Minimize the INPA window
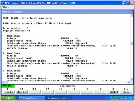Image resolution: width=135 pixels, height=101 pixels. [124, 3]
